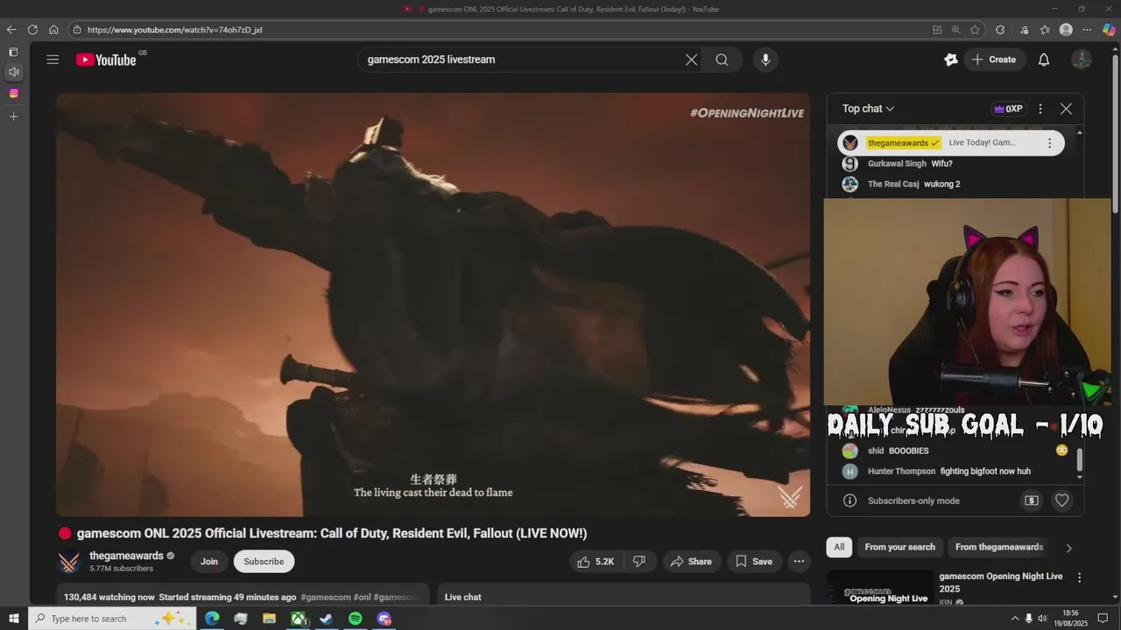The image size is (1121, 630).
Task: Share the livestream video
Action: [x=691, y=562]
